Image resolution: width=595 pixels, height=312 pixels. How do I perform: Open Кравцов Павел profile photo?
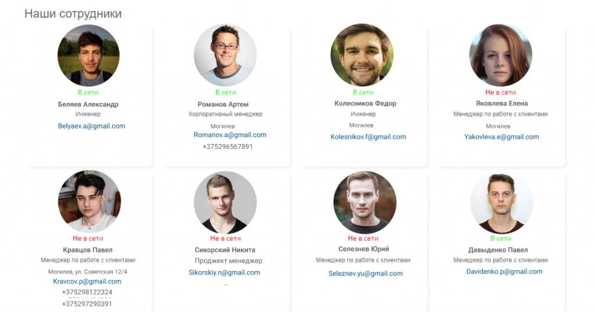click(89, 202)
